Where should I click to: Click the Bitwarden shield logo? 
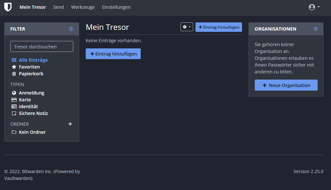click(8, 7)
